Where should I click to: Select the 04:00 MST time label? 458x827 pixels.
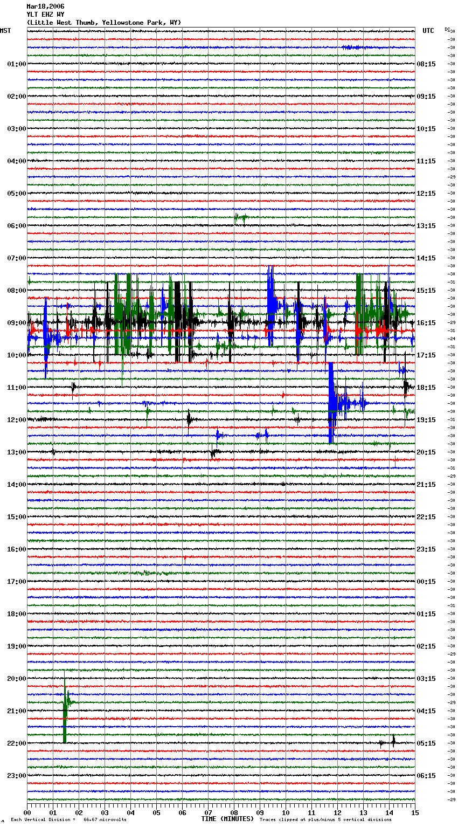(x=17, y=161)
